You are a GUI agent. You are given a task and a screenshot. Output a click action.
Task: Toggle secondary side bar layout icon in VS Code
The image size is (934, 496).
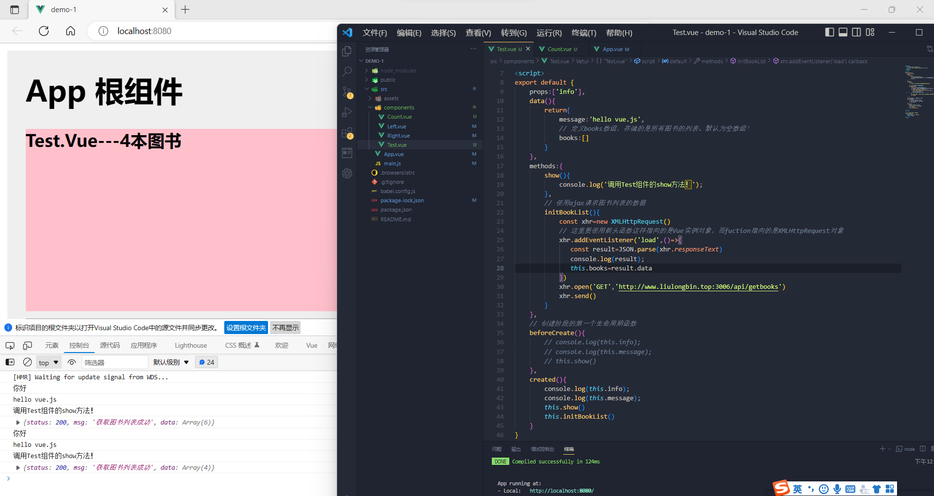[857, 32]
